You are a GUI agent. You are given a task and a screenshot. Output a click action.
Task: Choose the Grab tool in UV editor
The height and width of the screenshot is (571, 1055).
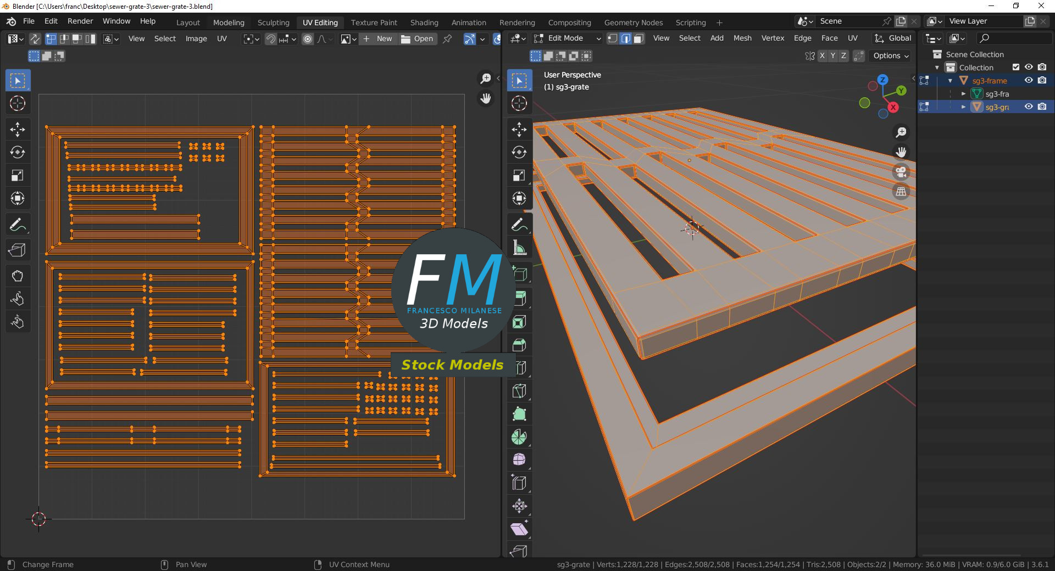(x=18, y=276)
